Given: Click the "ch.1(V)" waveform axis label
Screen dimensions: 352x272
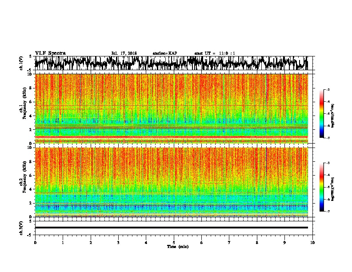Looking at the screenshot, I should (x=21, y=63).
